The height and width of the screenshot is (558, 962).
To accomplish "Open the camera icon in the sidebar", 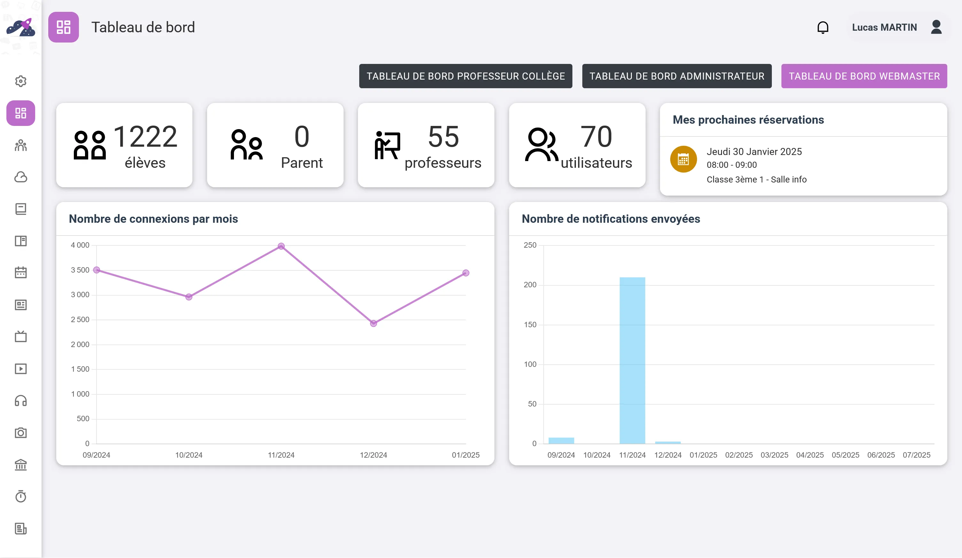I will coord(20,433).
